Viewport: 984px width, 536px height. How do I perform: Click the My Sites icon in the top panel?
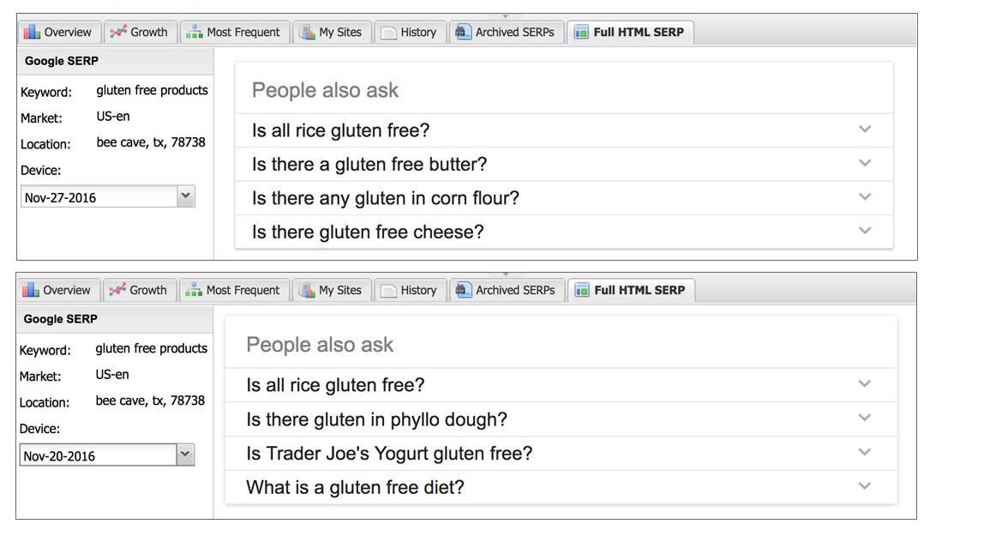[x=308, y=32]
